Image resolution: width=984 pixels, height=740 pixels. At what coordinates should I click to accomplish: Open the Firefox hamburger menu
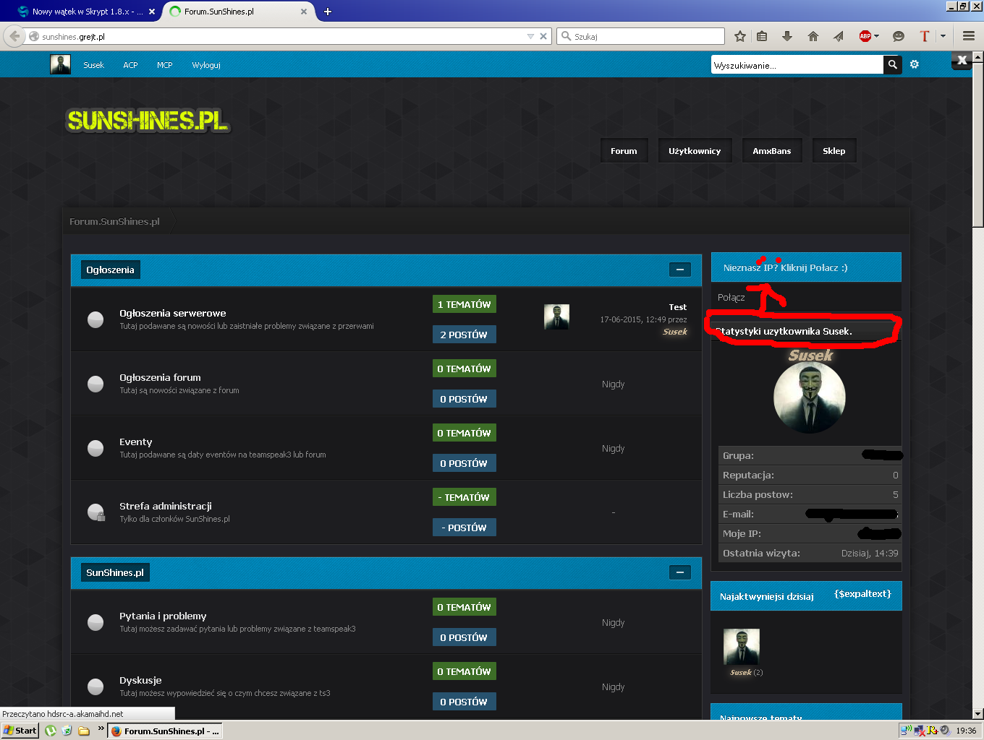969,36
